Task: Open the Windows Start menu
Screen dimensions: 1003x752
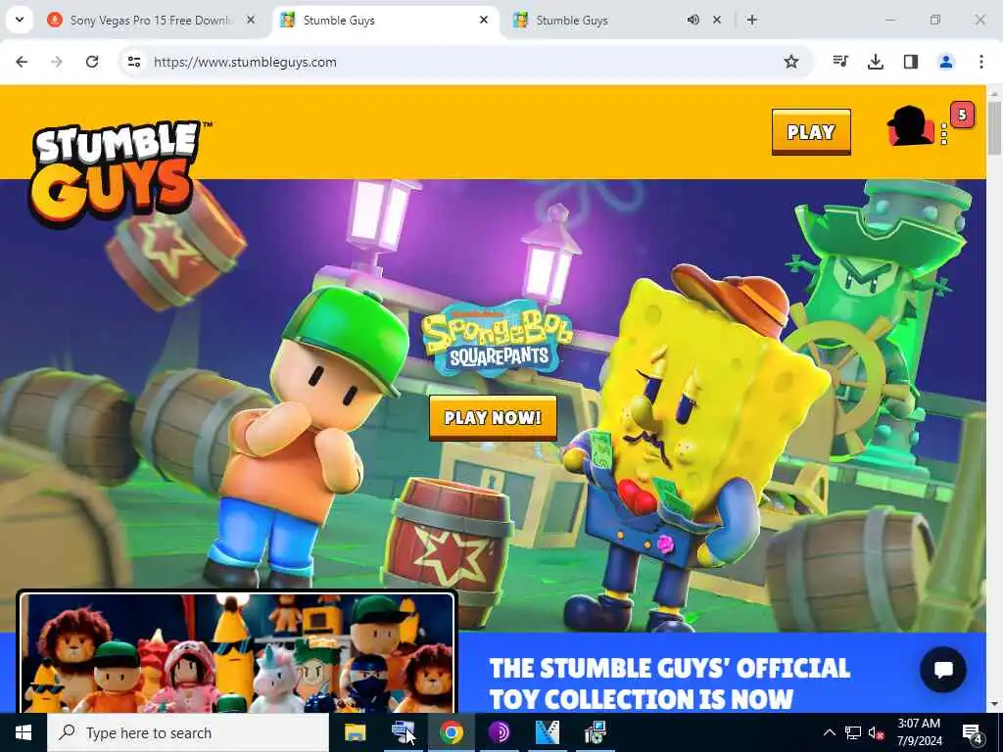Action: pos(24,732)
